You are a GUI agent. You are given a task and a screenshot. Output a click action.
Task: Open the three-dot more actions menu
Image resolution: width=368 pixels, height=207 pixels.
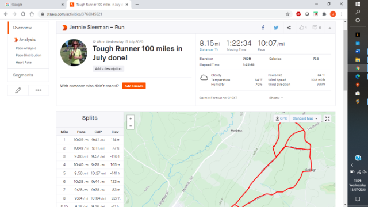[39, 90]
